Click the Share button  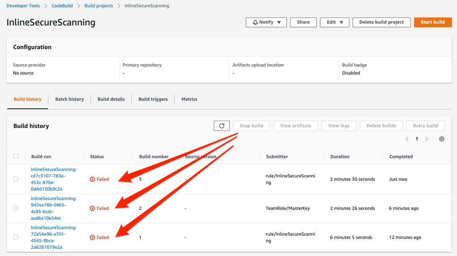303,22
